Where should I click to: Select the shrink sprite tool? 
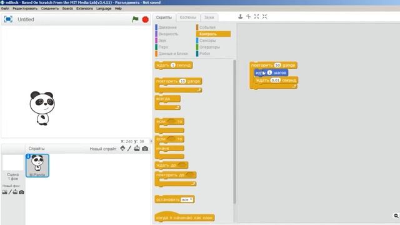tap(264, 17)
